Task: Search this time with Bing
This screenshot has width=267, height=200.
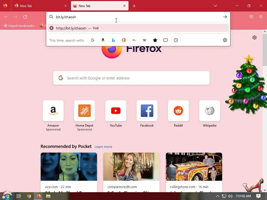Action: point(113,40)
